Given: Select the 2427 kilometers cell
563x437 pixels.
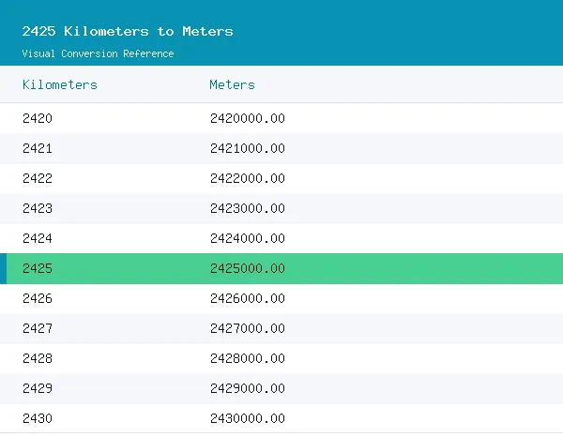Looking at the screenshot, I should [38, 328].
